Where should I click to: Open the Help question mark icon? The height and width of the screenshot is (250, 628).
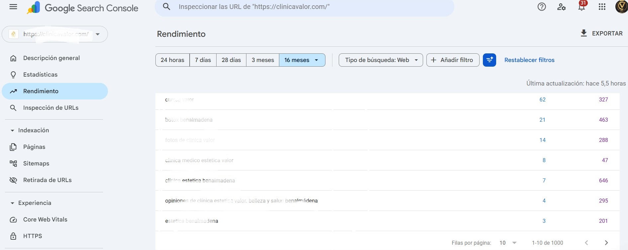click(542, 7)
